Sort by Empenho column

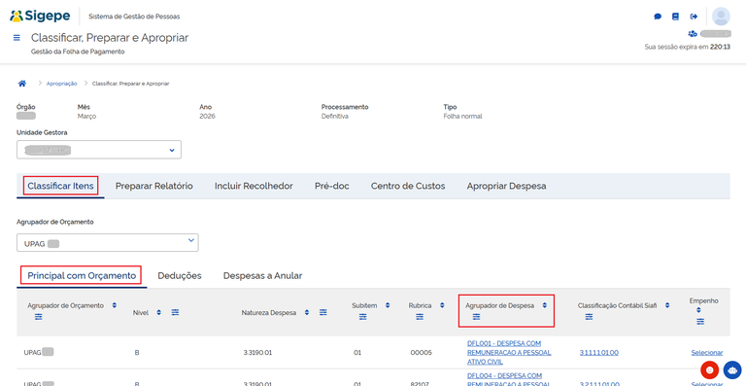pyautogui.click(x=698, y=310)
